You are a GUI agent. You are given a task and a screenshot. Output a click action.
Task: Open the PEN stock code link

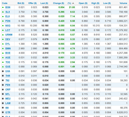(x=8, y=85)
